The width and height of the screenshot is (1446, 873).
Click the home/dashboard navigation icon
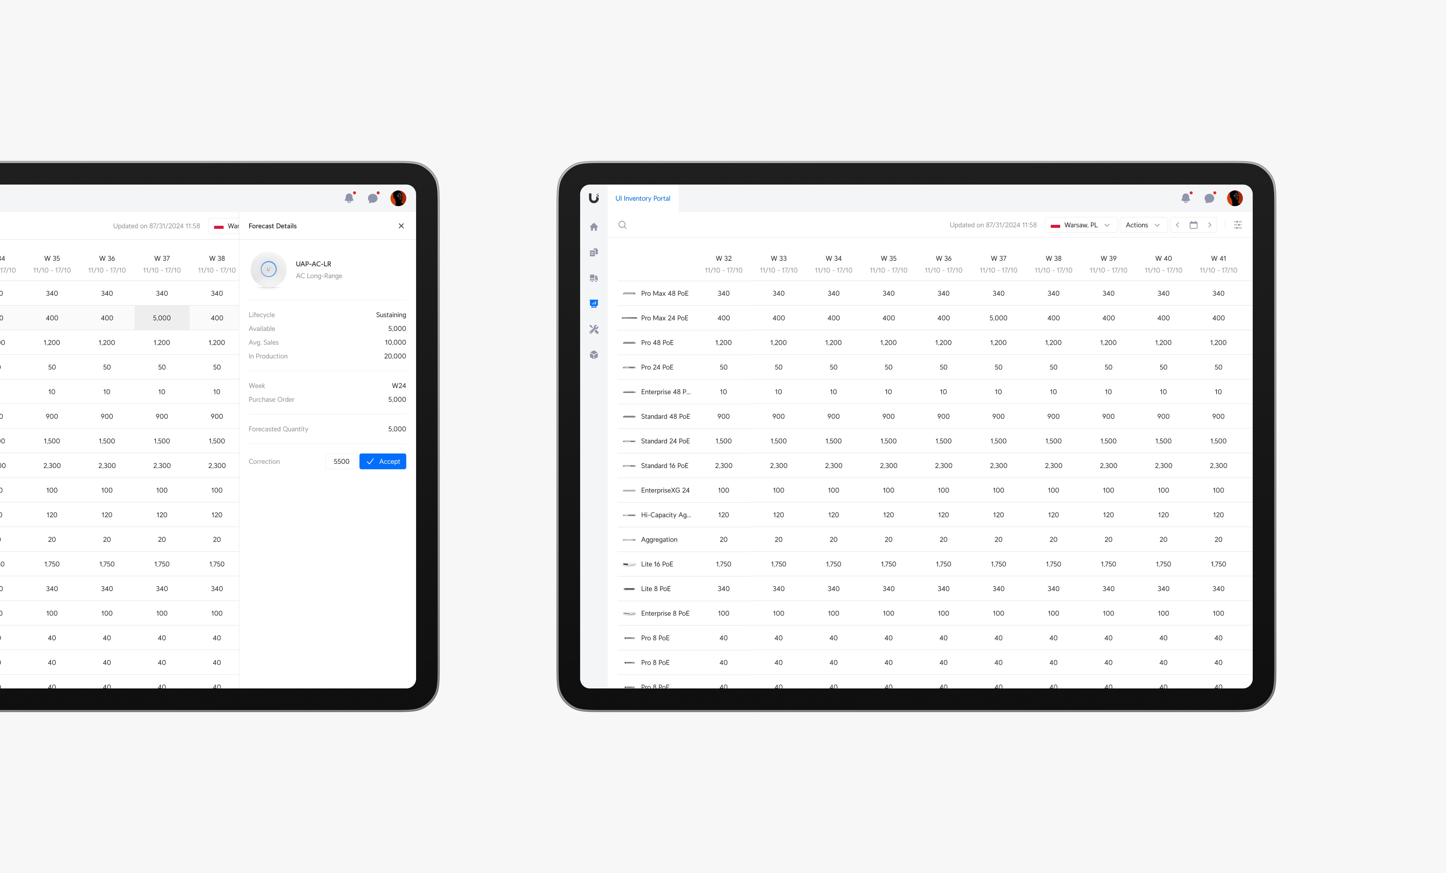(x=594, y=226)
